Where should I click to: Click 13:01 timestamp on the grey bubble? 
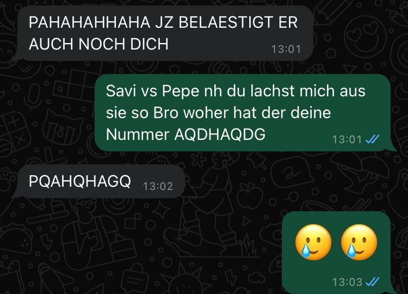click(286, 49)
